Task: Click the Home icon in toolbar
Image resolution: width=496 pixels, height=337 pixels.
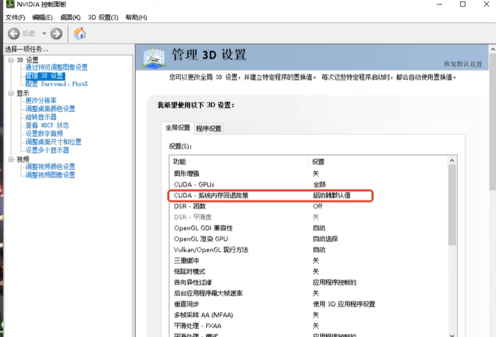Action: [80, 33]
